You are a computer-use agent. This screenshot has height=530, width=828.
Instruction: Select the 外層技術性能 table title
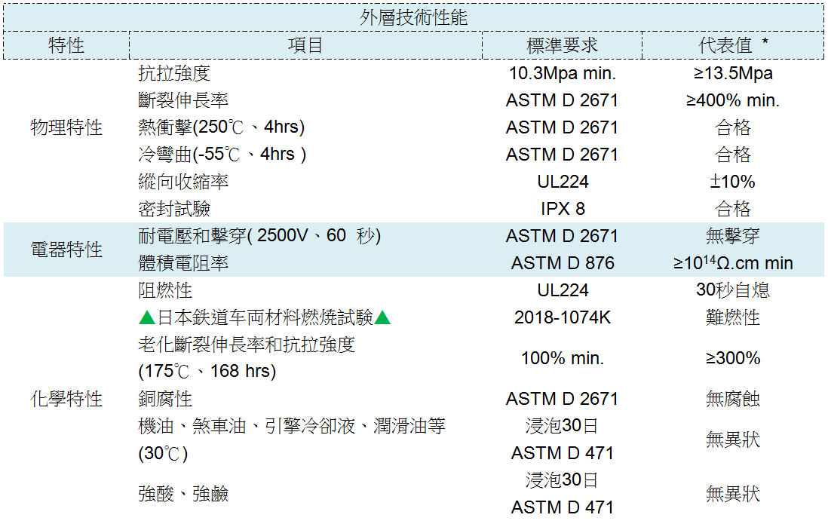point(413,17)
